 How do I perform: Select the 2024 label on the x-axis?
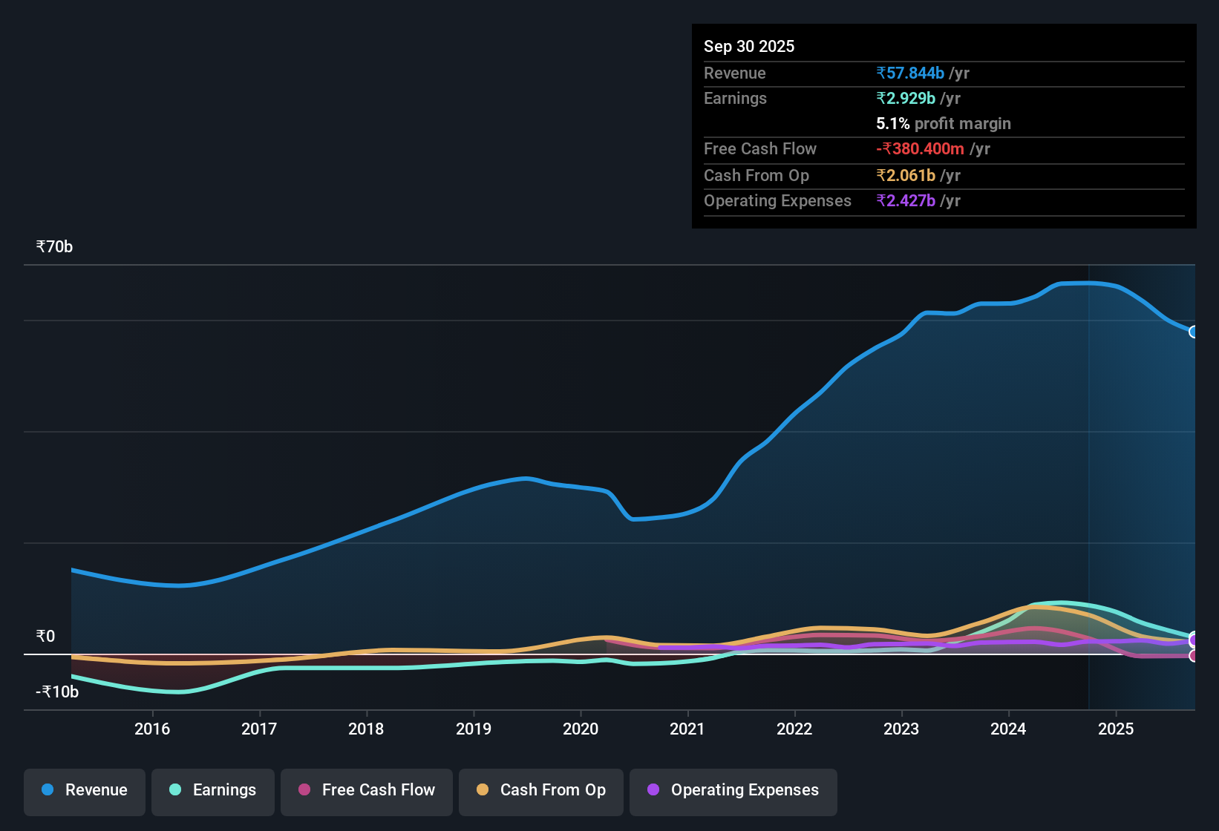click(x=1008, y=729)
